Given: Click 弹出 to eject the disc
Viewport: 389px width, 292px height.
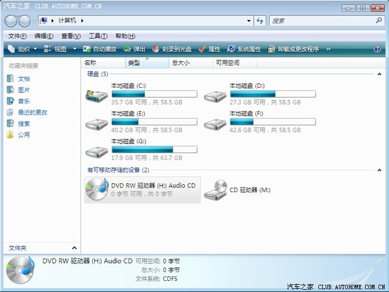Looking at the screenshot, I should point(134,49).
